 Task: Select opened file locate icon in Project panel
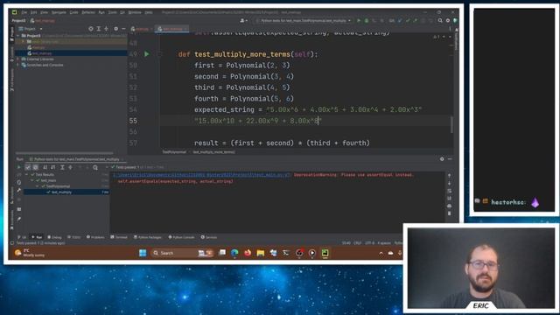click(91, 29)
